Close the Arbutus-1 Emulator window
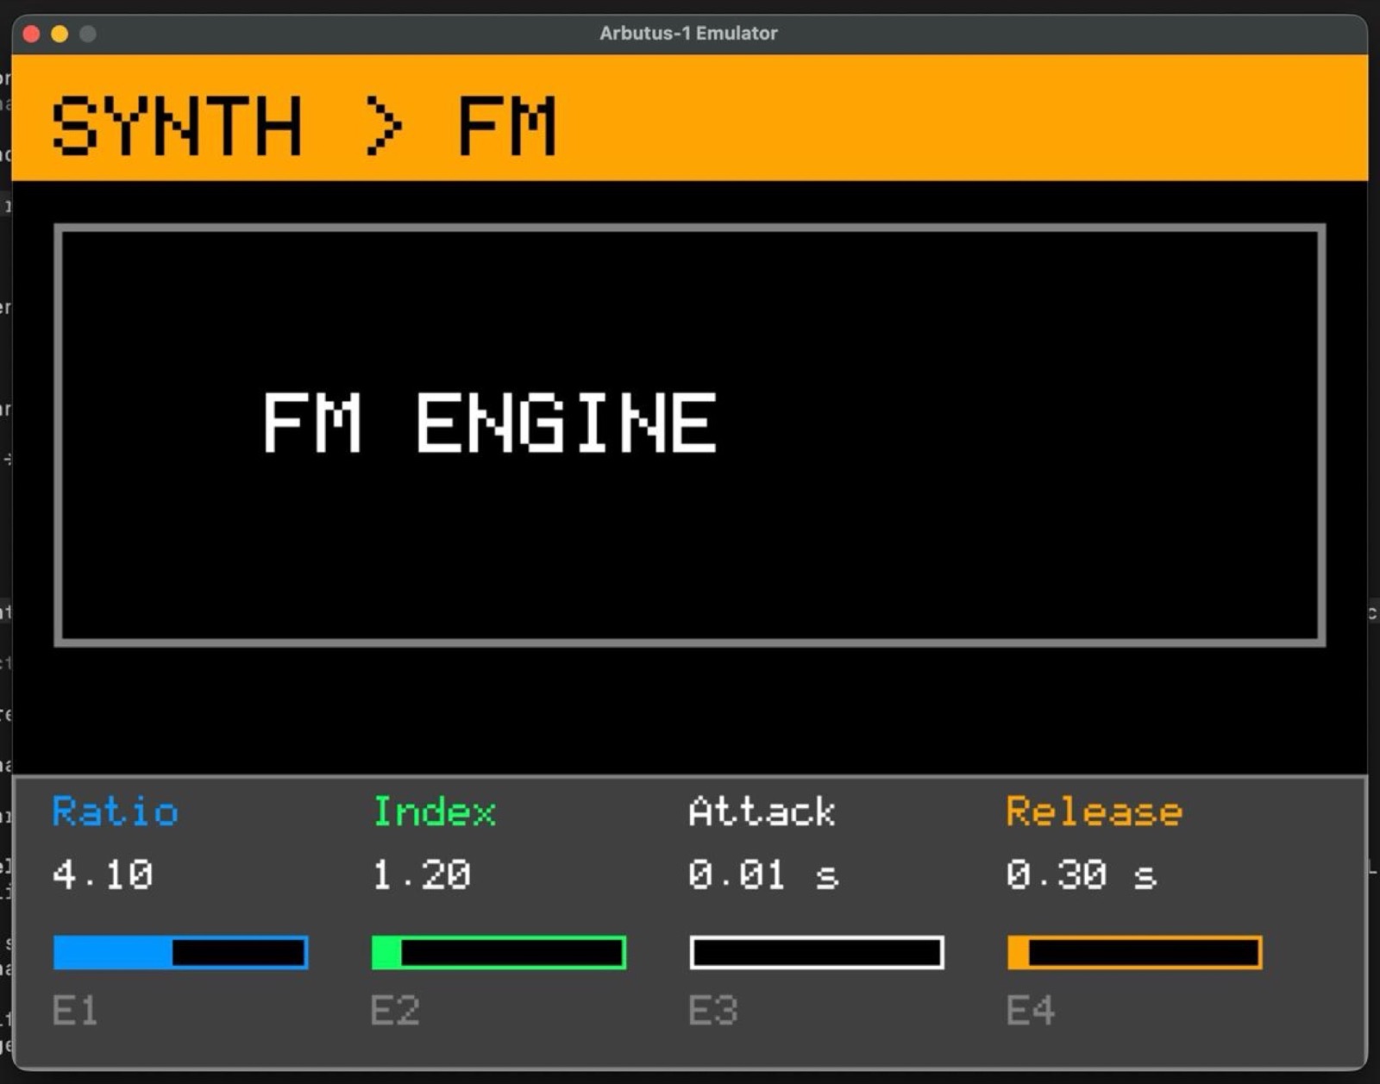This screenshot has width=1380, height=1084. tap(32, 34)
